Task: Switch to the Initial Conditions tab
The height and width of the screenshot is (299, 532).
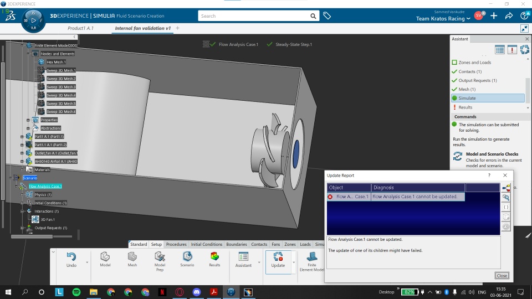Action: tap(206, 244)
